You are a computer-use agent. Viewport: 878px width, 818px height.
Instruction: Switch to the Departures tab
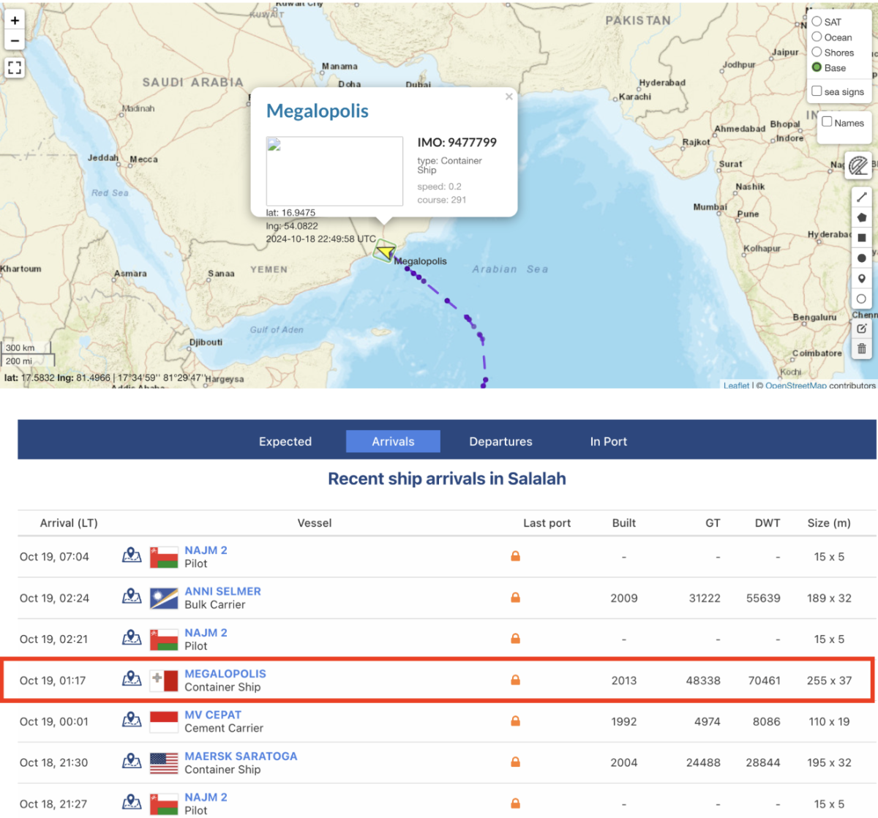coord(500,441)
